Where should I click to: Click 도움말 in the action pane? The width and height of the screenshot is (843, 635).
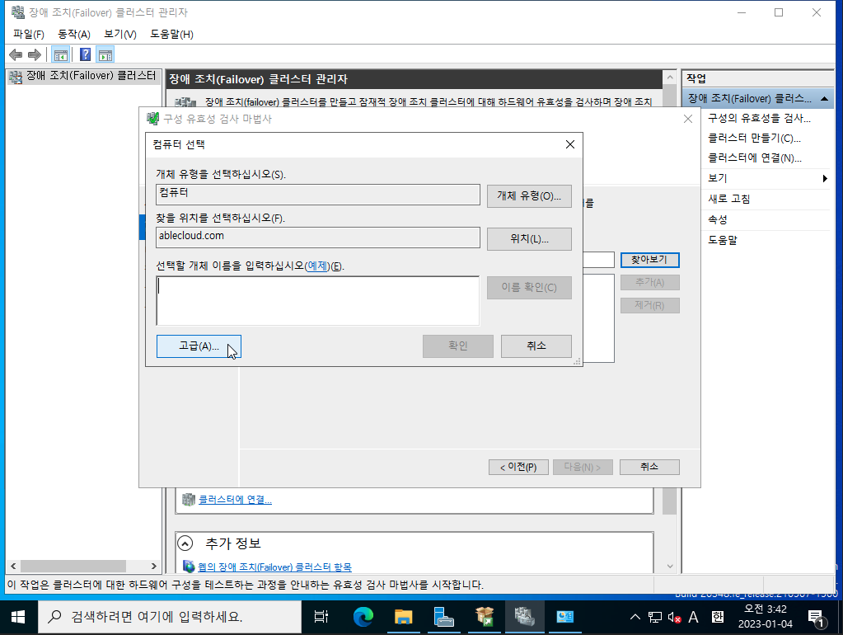click(722, 240)
